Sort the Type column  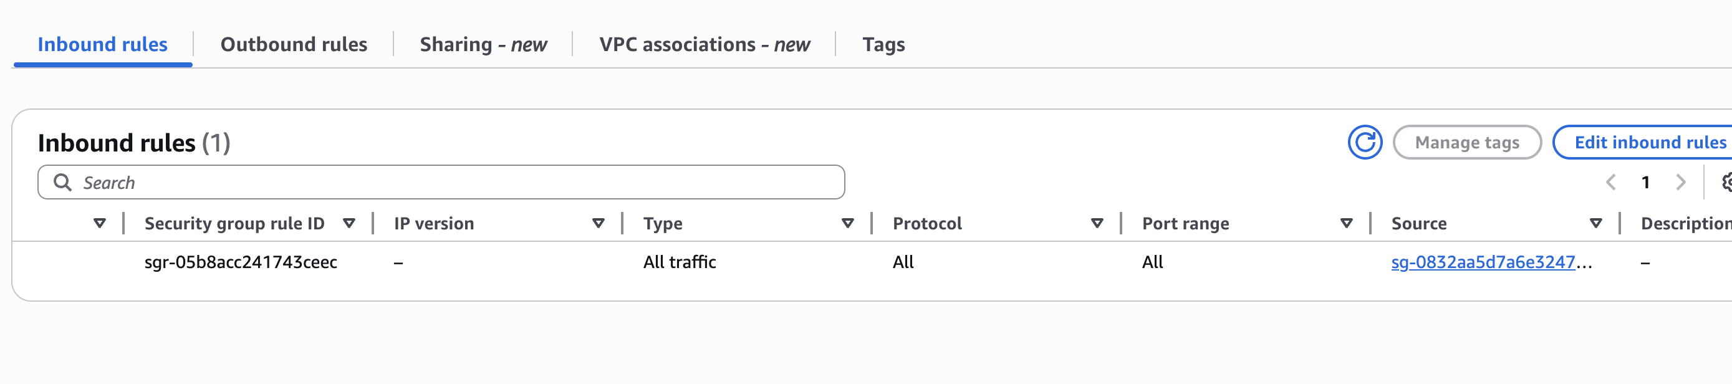click(847, 223)
